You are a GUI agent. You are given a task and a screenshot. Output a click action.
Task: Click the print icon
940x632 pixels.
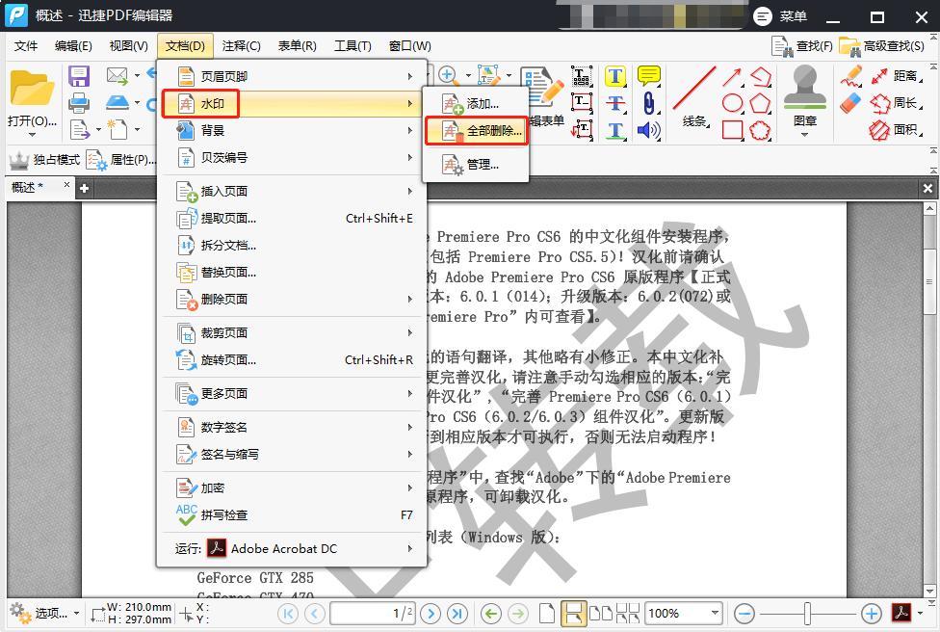click(x=79, y=103)
